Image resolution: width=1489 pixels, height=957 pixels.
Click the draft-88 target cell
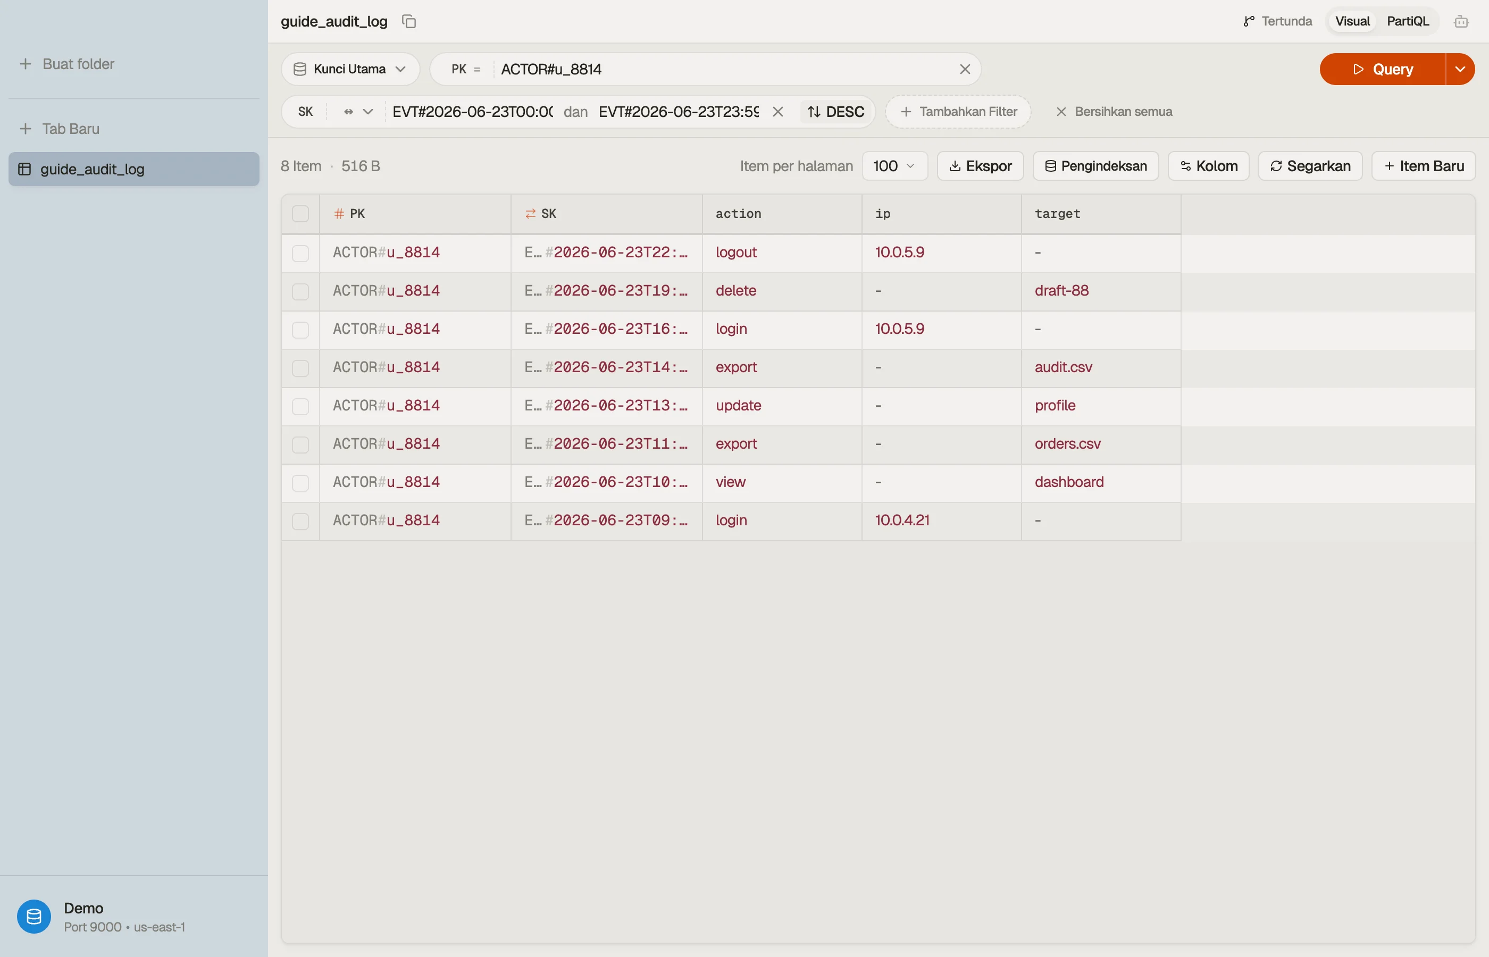coord(1101,291)
